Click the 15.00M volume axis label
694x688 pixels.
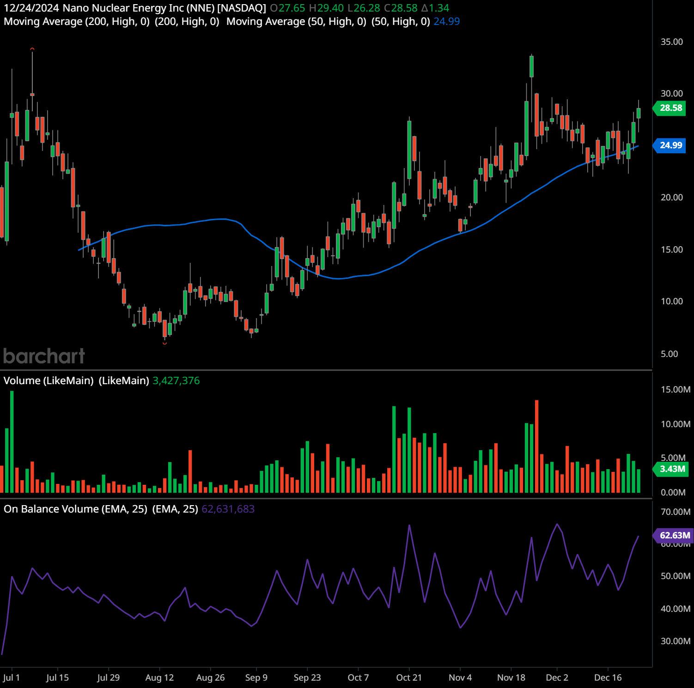click(x=676, y=390)
